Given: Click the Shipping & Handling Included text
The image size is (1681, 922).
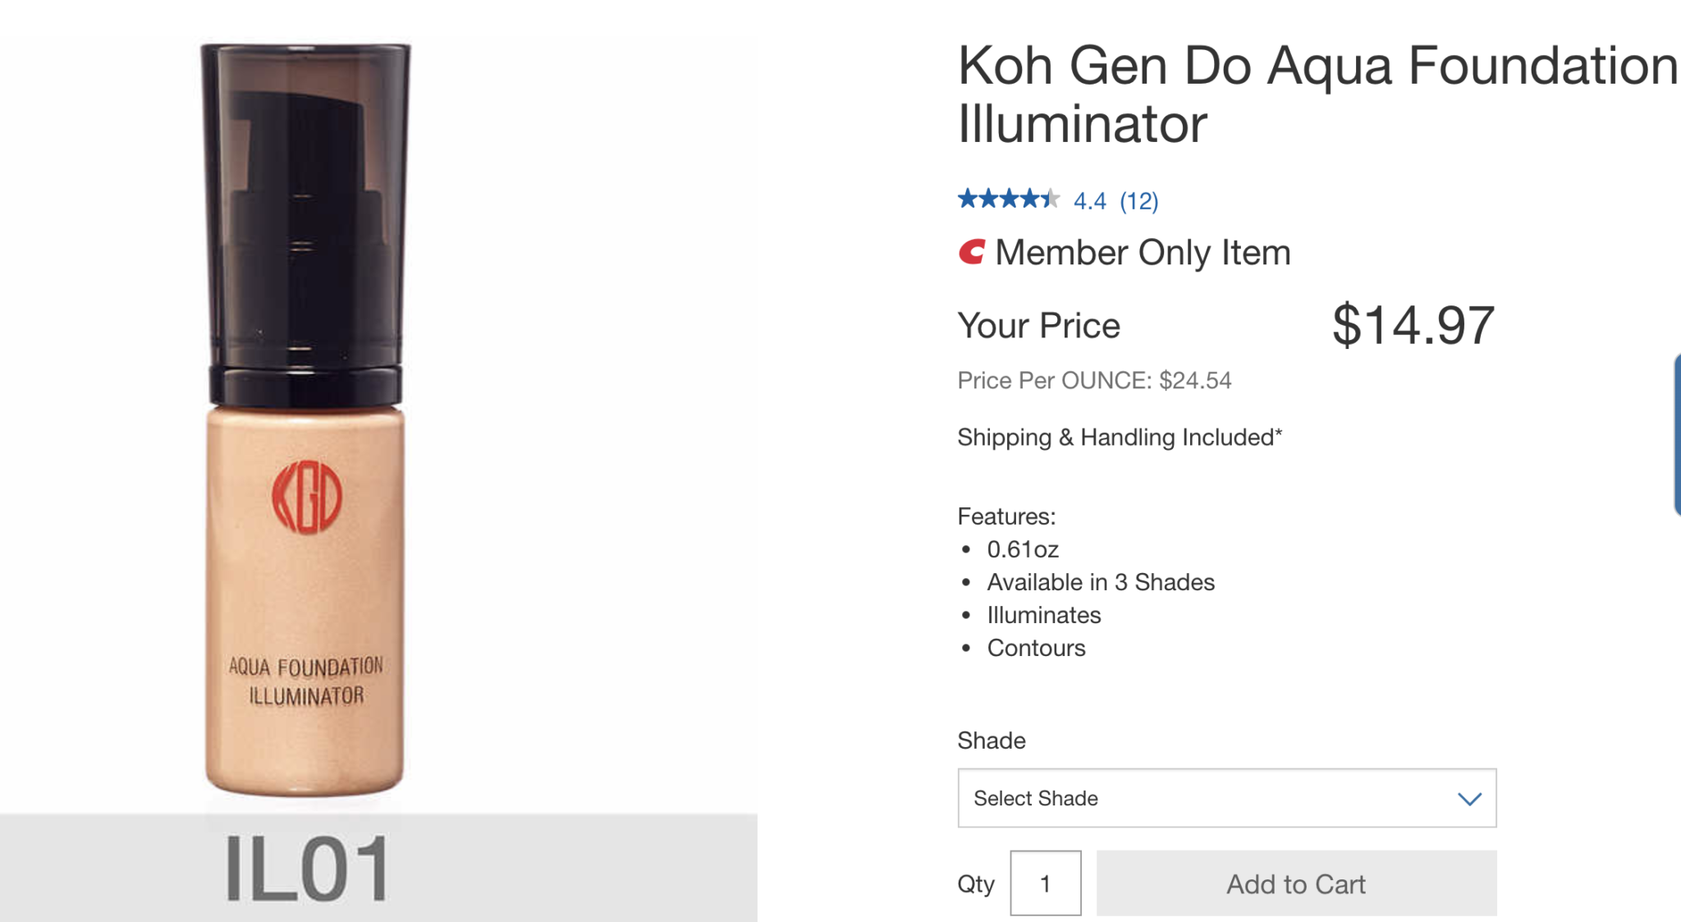Looking at the screenshot, I should click(x=1120, y=438).
